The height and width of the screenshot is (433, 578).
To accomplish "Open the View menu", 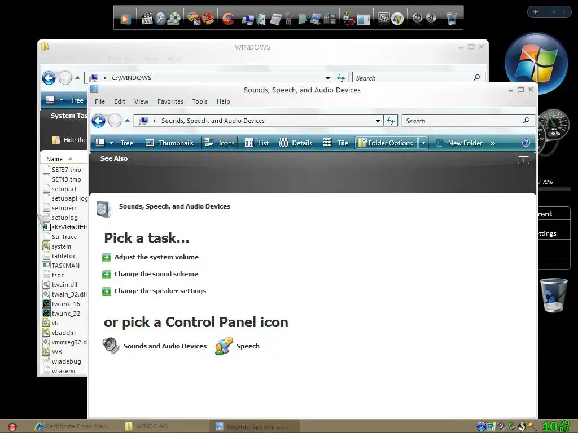I will [141, 101].
